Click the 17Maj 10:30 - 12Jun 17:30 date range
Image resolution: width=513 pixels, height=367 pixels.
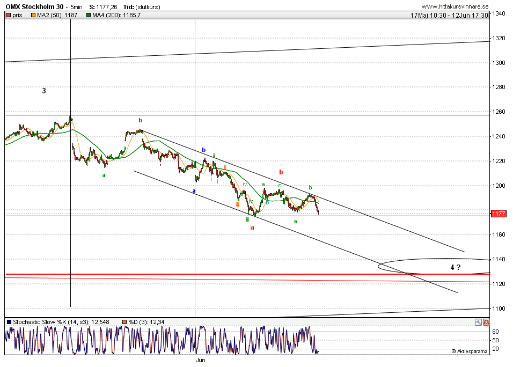click(450, 16)
